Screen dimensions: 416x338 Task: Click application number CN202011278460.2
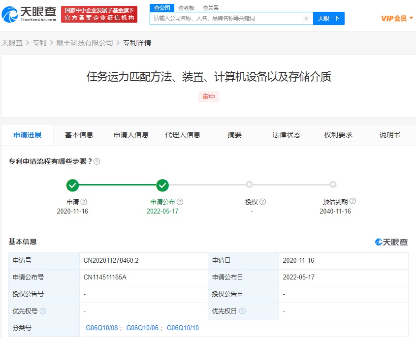click(111, 261)
